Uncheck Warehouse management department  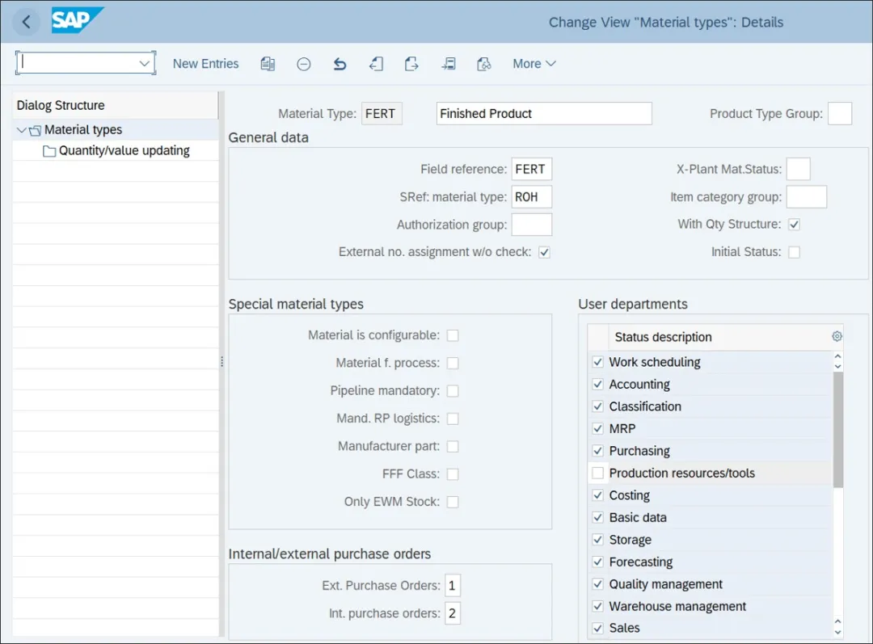pyautogui.click(x=597, y=606)
